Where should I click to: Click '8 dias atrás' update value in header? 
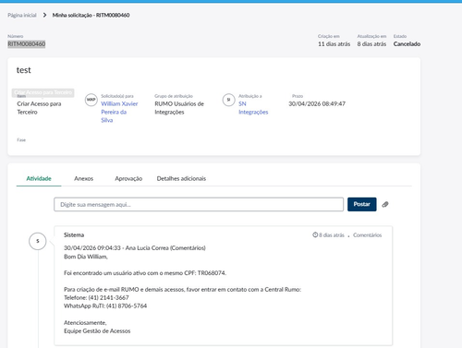click(x=371, y=44)
